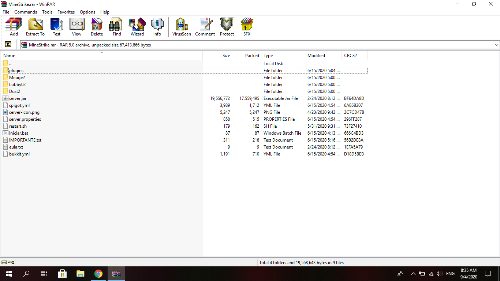Sort files by the Type column
Viewport: 500px width, 281px height.
pos(283,56)
